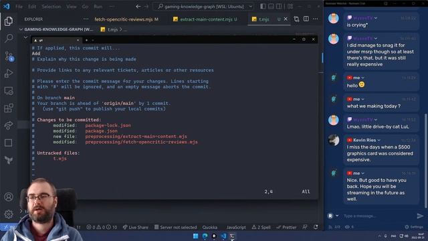Toggle the primary sidebar layout icon
The height and width of the screenshot is (241, 428).
(263, 6)
